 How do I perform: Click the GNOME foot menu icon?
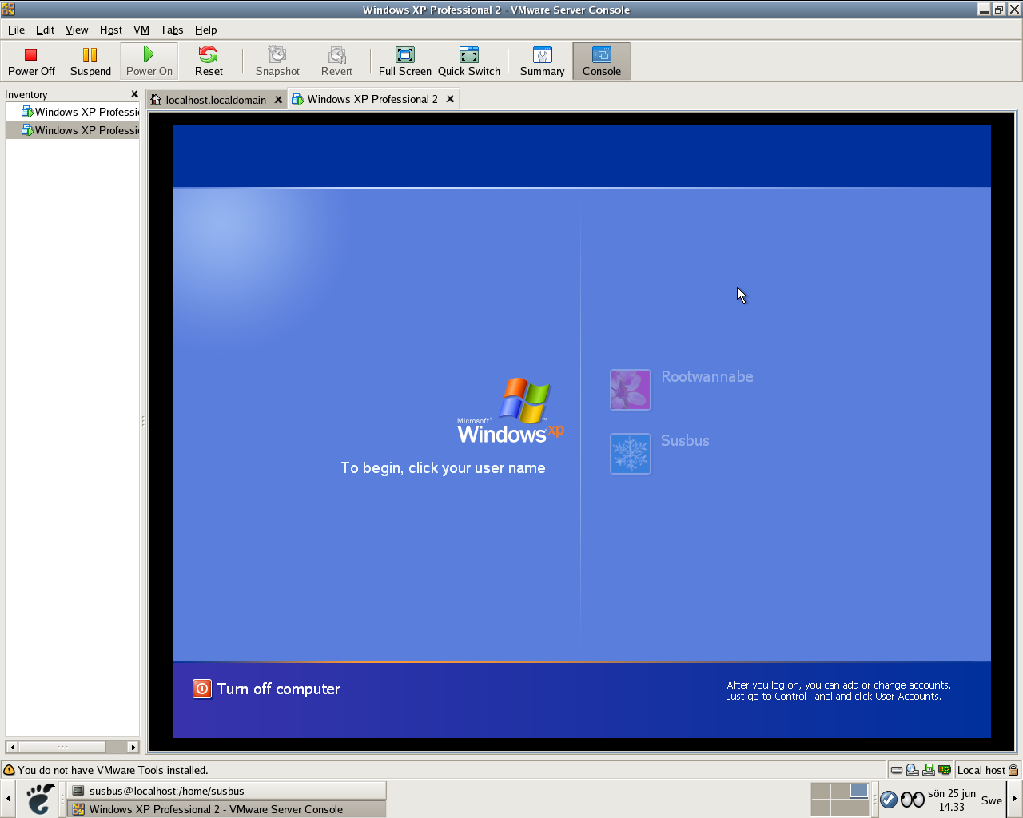click(39, 799)
